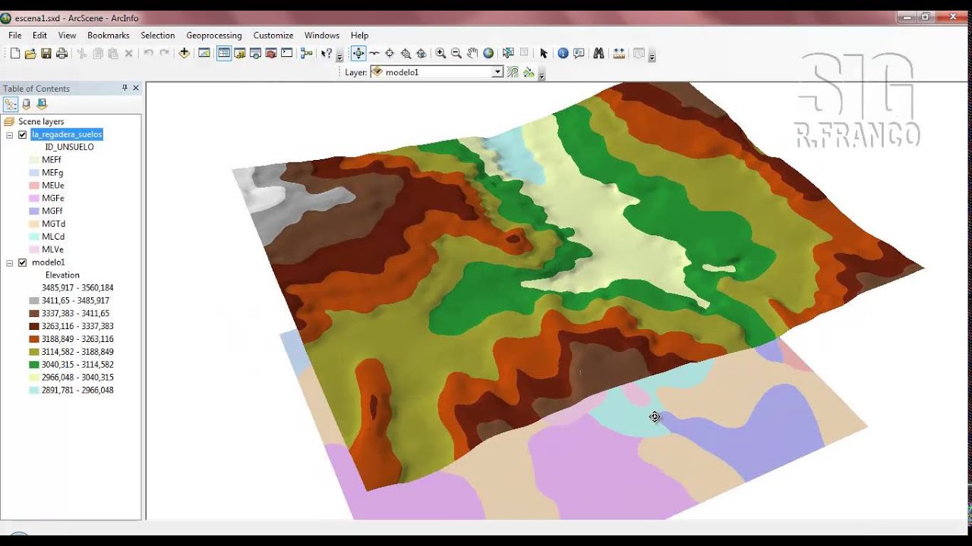The height and width of the screenshot is (546, 972).
Task: Click the contour tool beside Layer dropdown
Action: point(513,72)
